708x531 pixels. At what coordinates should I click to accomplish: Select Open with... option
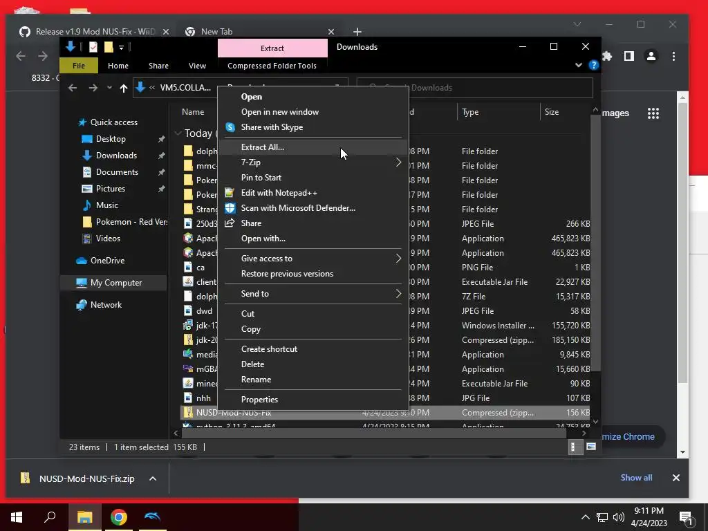(x=313, y=239)
